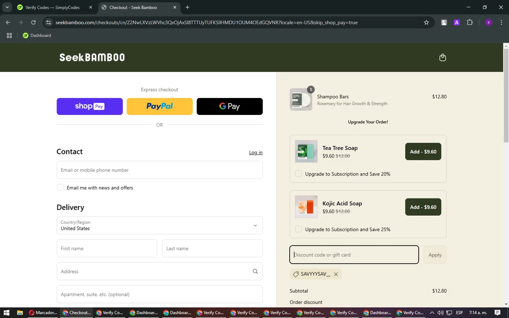This screenshot has height=318, width=509.
Task: Open the Dashboard bookmark
Action: tap(37, 35)
